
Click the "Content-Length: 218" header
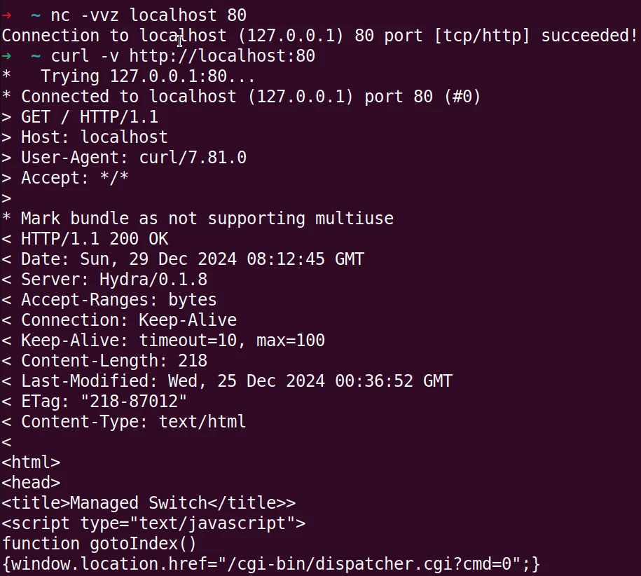click(113, 360)
